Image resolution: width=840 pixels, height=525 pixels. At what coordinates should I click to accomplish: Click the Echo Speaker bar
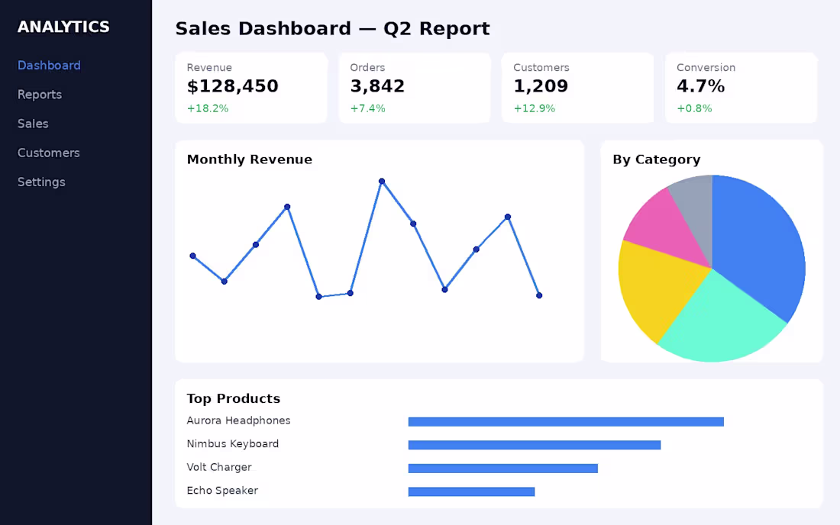point(471,491)
